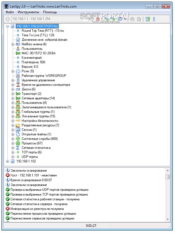Viewport: 175px width, 233px height.
Task: Expand the Диски (6) node
Action: pyautogui.click(x=13, y=89)
